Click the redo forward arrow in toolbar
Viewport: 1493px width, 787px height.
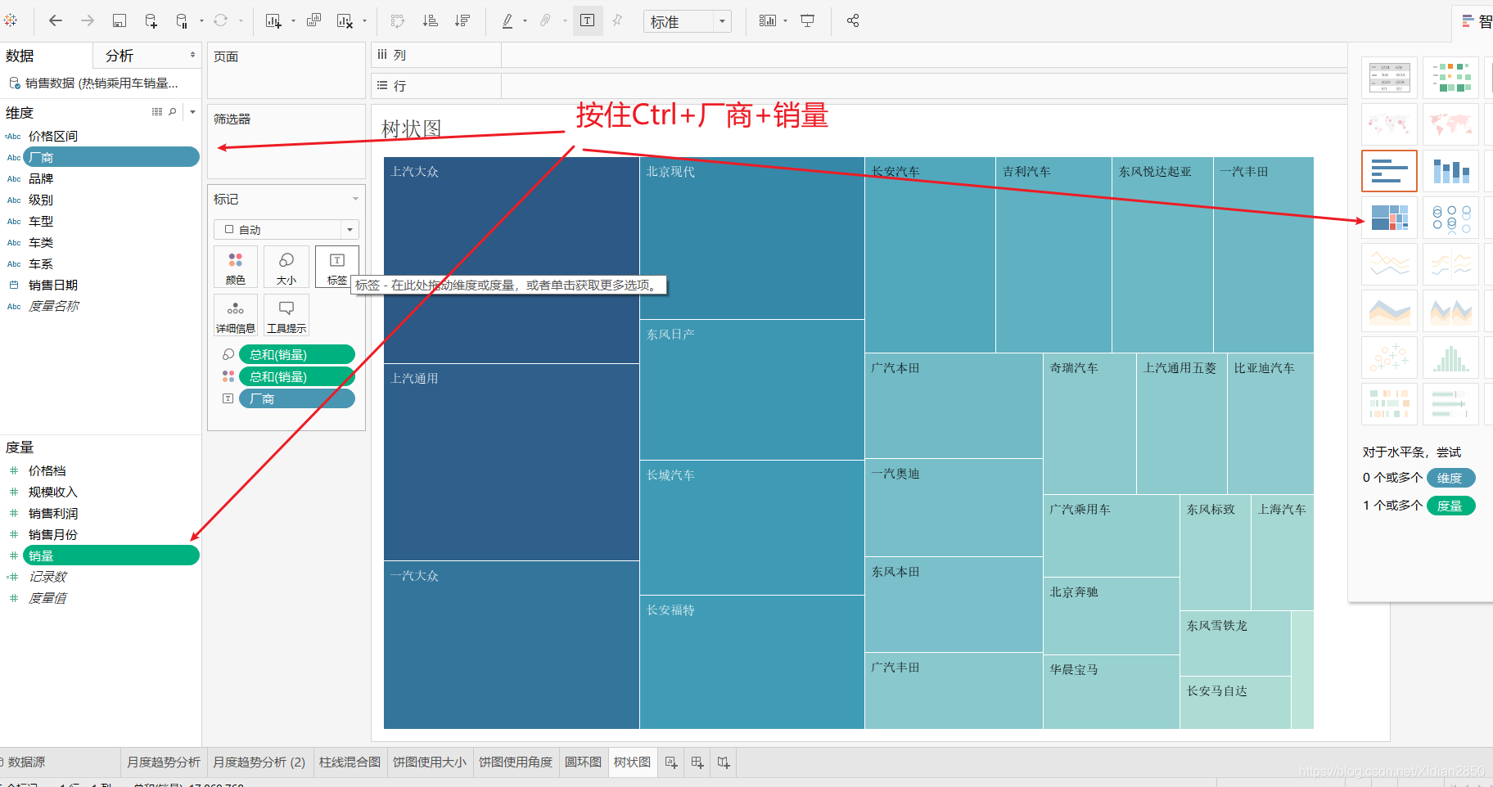pos(88,20)
